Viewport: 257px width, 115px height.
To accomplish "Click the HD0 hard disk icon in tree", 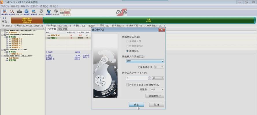I will click(4, 30).
